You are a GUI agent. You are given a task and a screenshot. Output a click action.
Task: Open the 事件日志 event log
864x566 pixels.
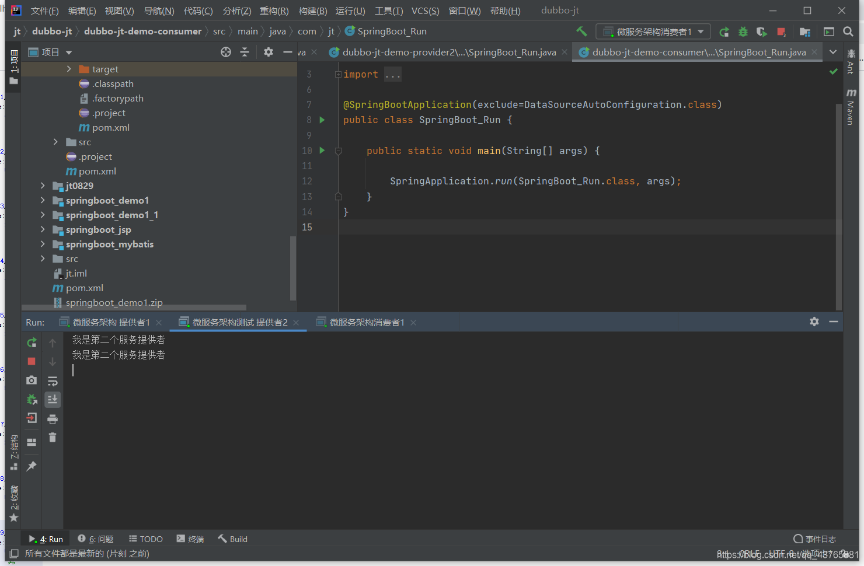point(815,539)
